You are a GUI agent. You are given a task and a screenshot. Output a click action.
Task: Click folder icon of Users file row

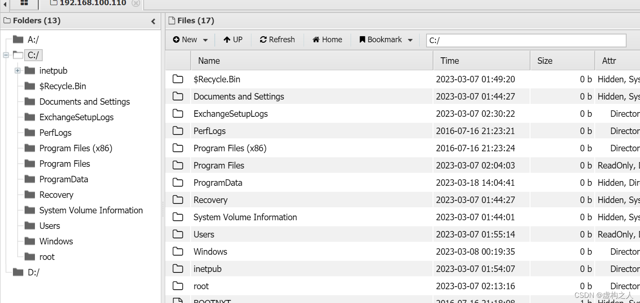[x=178, y=234]
